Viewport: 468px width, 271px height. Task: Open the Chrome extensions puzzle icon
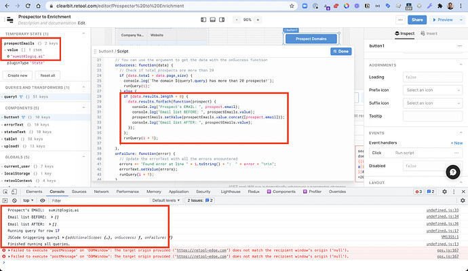pos(440,5)
